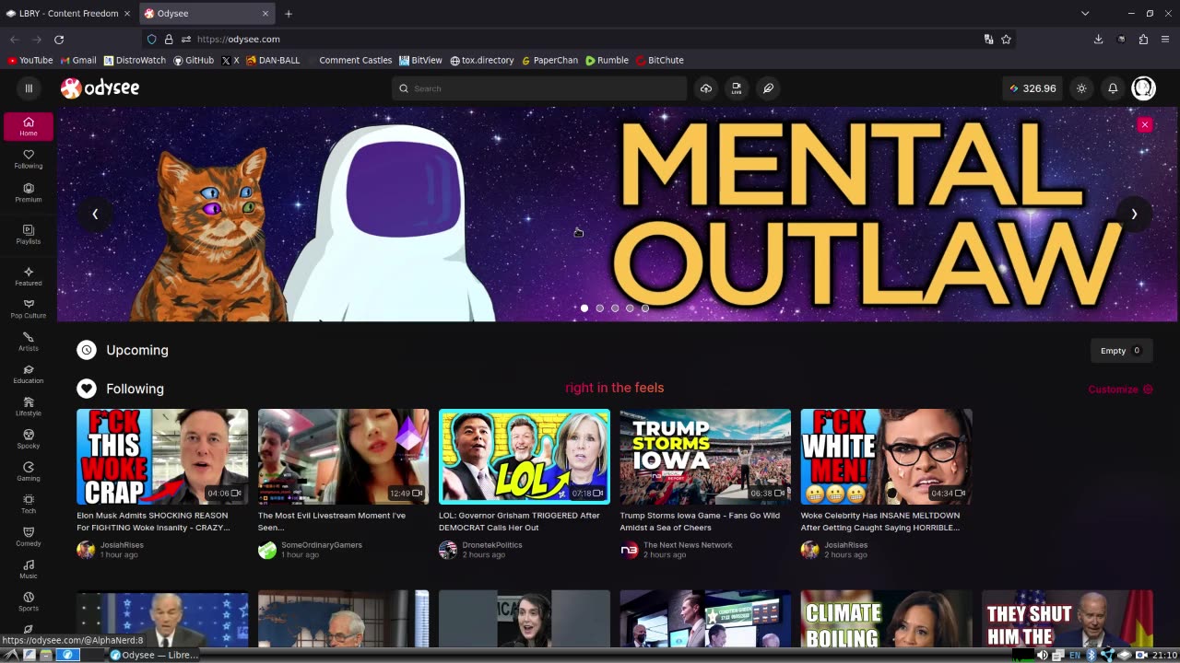1180x663 pixels.
Task: Open YouTube bookmark
Action: pos(29,60)
